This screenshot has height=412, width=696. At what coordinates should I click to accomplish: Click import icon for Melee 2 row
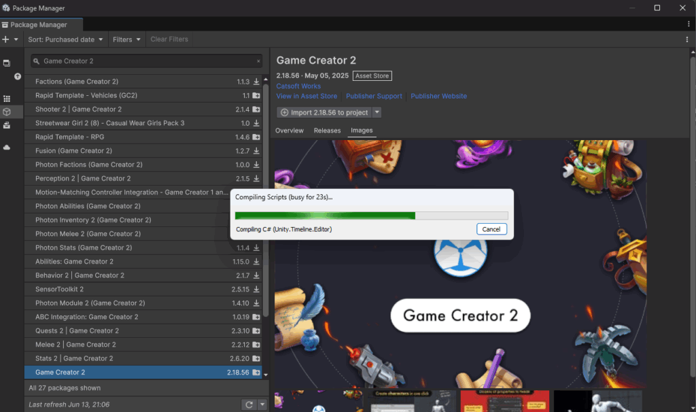pos(256,345)
